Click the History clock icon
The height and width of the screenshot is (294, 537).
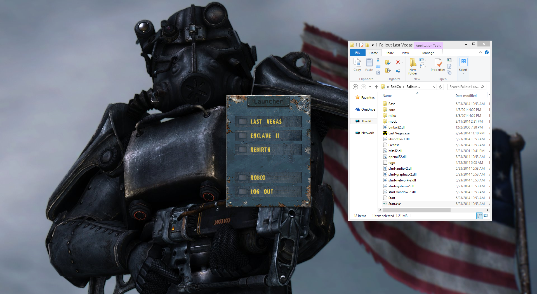(449, 73)
